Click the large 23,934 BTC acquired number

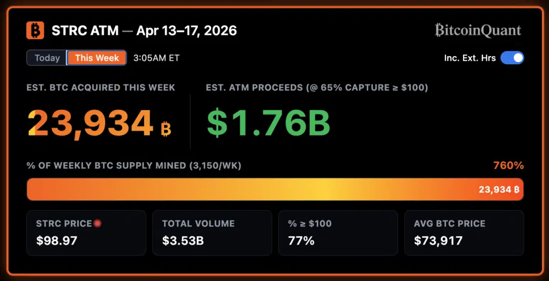(91, 123)
